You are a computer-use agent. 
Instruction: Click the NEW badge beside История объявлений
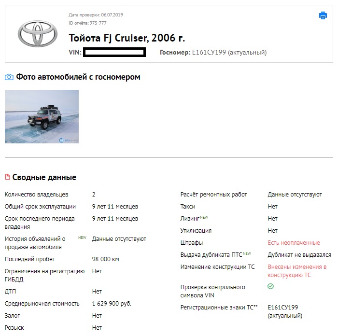tap(82, 238)
